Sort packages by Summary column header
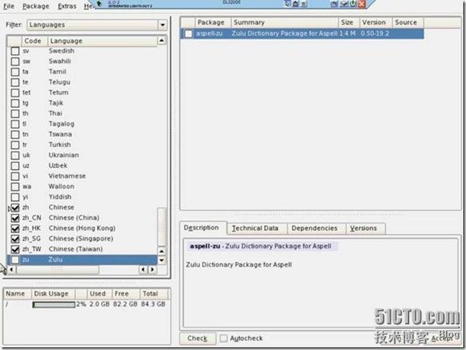466x350 pixels. point(284,23)
